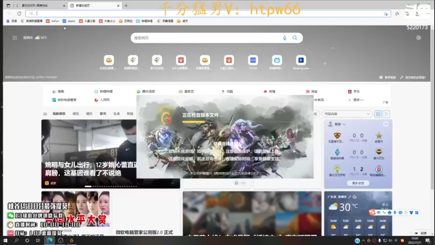Open 腾讯视频 site link
This screenshot has width=435, height=245.
tap(146, 91)
